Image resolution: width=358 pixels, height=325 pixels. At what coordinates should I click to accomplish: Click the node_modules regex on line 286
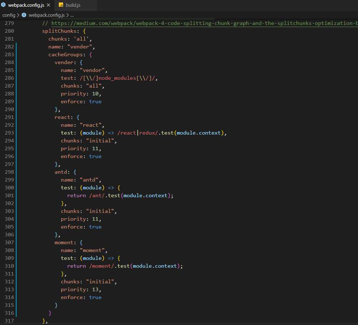pos(117,78)
